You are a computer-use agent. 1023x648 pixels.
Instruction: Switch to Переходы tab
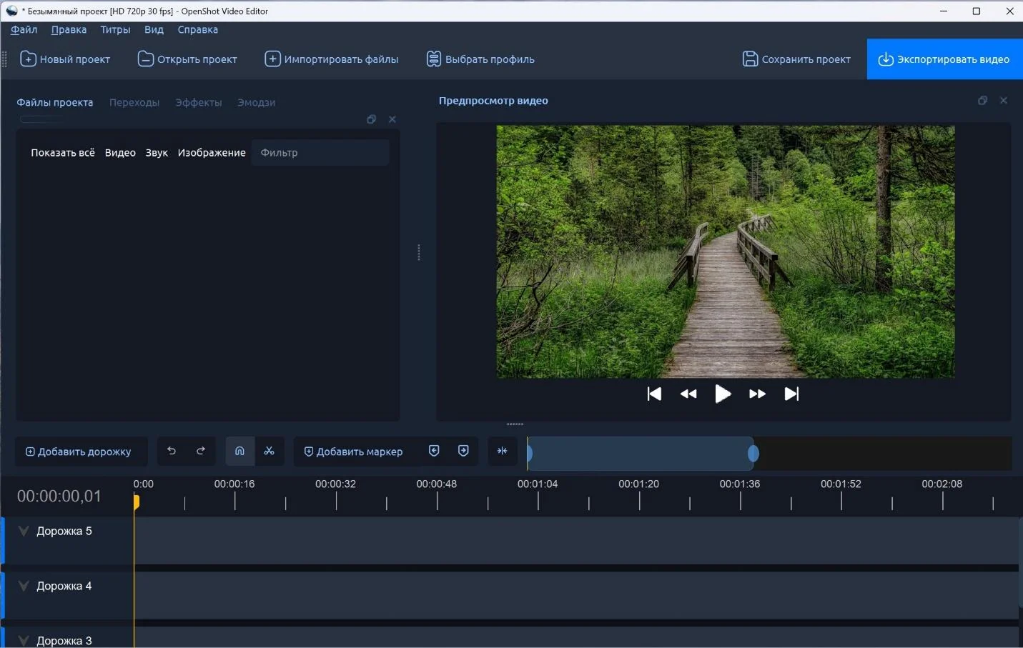coord(134,102)
